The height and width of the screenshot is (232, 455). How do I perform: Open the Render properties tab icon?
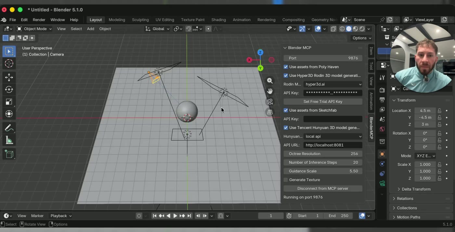(x=382, y=90)
